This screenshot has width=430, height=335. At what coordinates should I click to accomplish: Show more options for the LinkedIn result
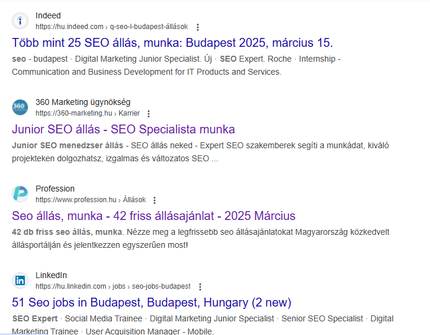coord(200,287)
